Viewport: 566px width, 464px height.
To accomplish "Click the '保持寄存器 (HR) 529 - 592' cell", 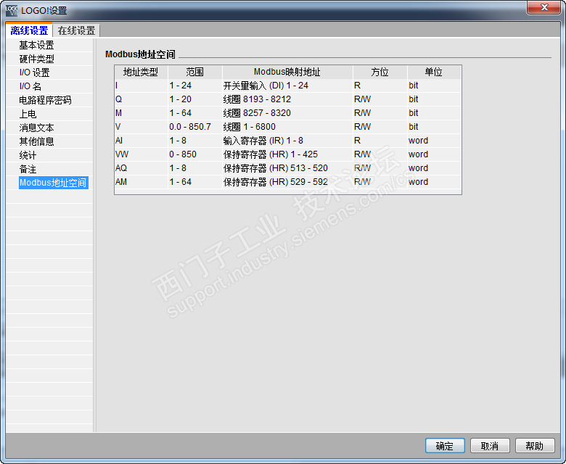I will (287, 182).
